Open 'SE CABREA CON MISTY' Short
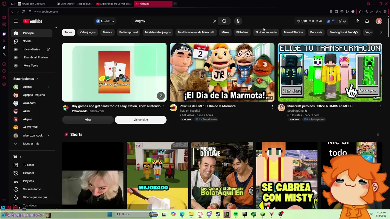The width and height of the screenshot is (390, 219). pyautogui.click(x=287, y=175)
